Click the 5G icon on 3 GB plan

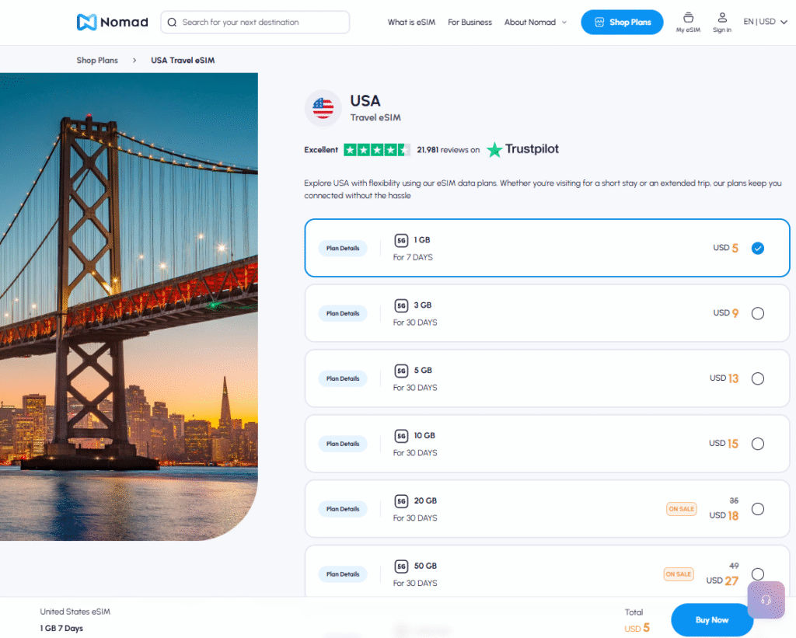coord(401,305)
